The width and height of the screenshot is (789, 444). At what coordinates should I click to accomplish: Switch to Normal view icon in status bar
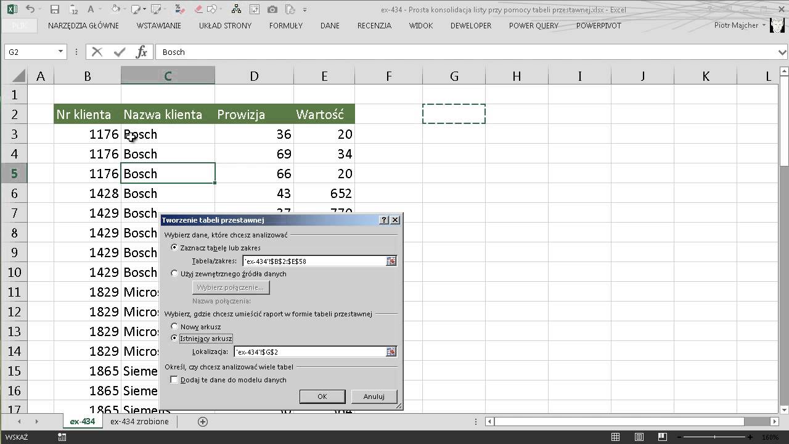click(x=616, y=437)
